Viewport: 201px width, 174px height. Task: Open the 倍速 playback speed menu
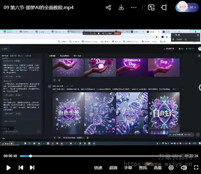[x=98, y=168]
